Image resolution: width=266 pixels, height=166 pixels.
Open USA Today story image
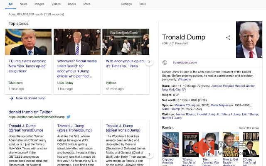pyautogui.click(x=77, y=42)
